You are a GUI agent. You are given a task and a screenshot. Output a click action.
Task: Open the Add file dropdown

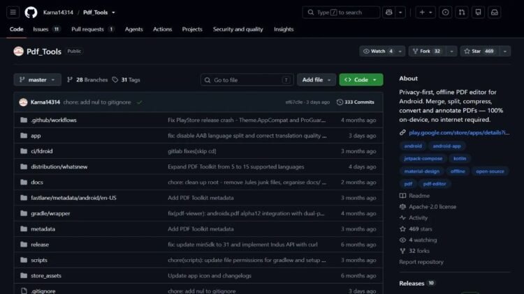(316, 79)
